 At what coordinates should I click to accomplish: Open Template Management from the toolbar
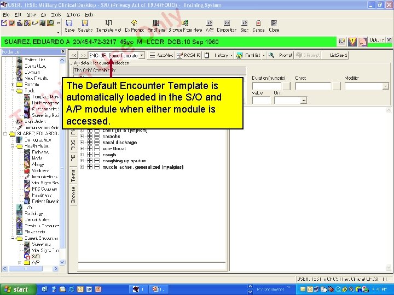point(108,26)
